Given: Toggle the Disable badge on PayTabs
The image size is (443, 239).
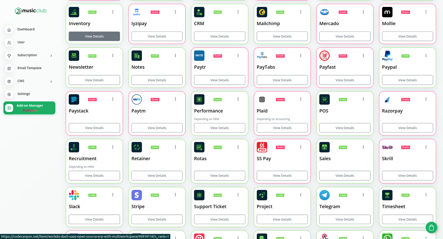Looking at the screenshot, I should point(280,56).
